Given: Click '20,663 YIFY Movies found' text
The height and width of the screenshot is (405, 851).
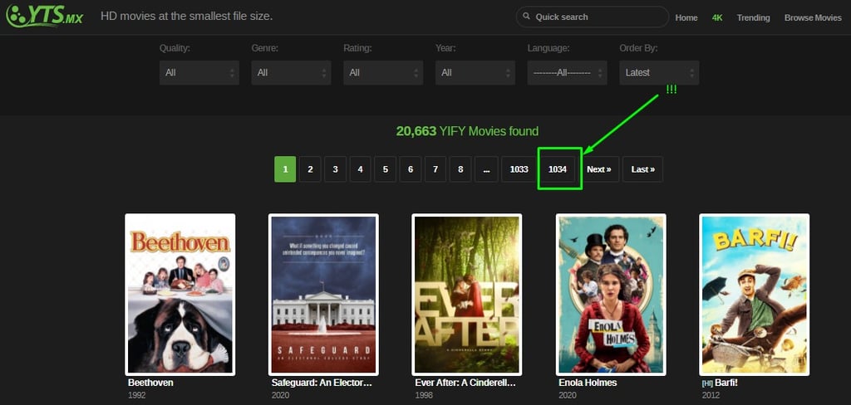Looking at the screenshot, I should (467, 131).
